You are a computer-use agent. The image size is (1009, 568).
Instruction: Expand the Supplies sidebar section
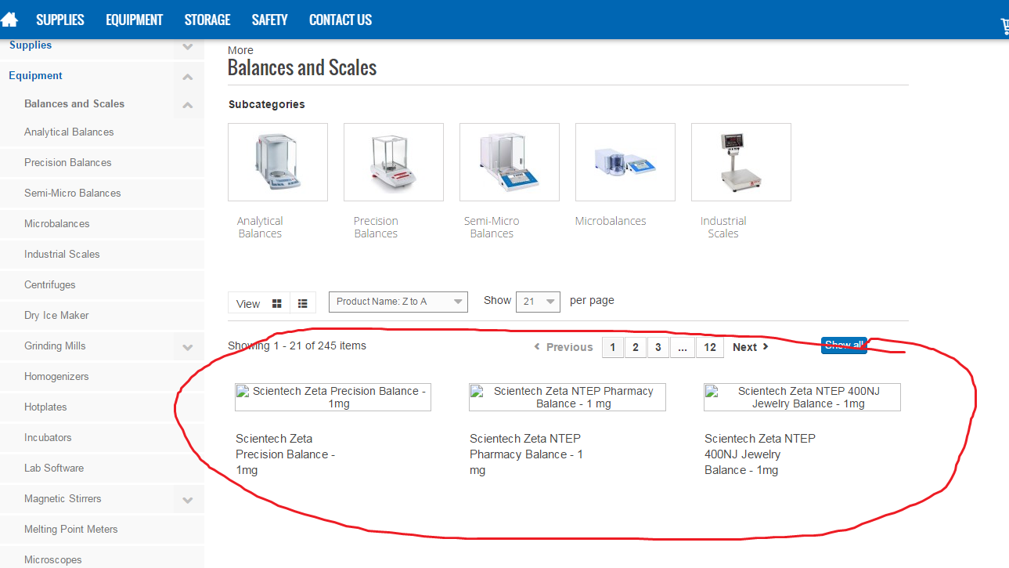188,47
